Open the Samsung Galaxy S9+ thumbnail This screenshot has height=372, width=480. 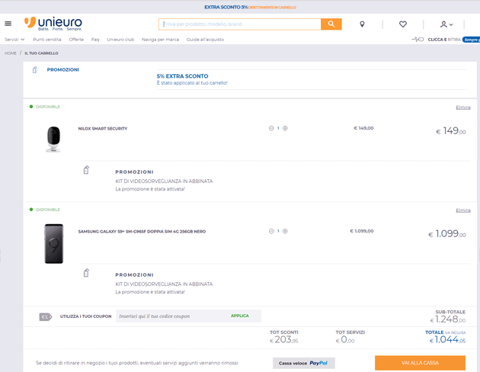click(x=54, y=243)
